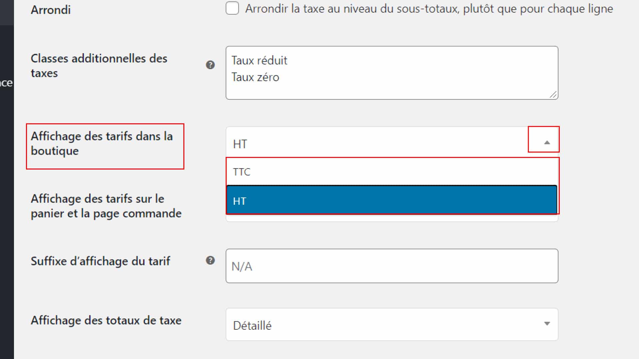Click the 'Affichage des totaux de taxe' label

click(x=106, y=320)
